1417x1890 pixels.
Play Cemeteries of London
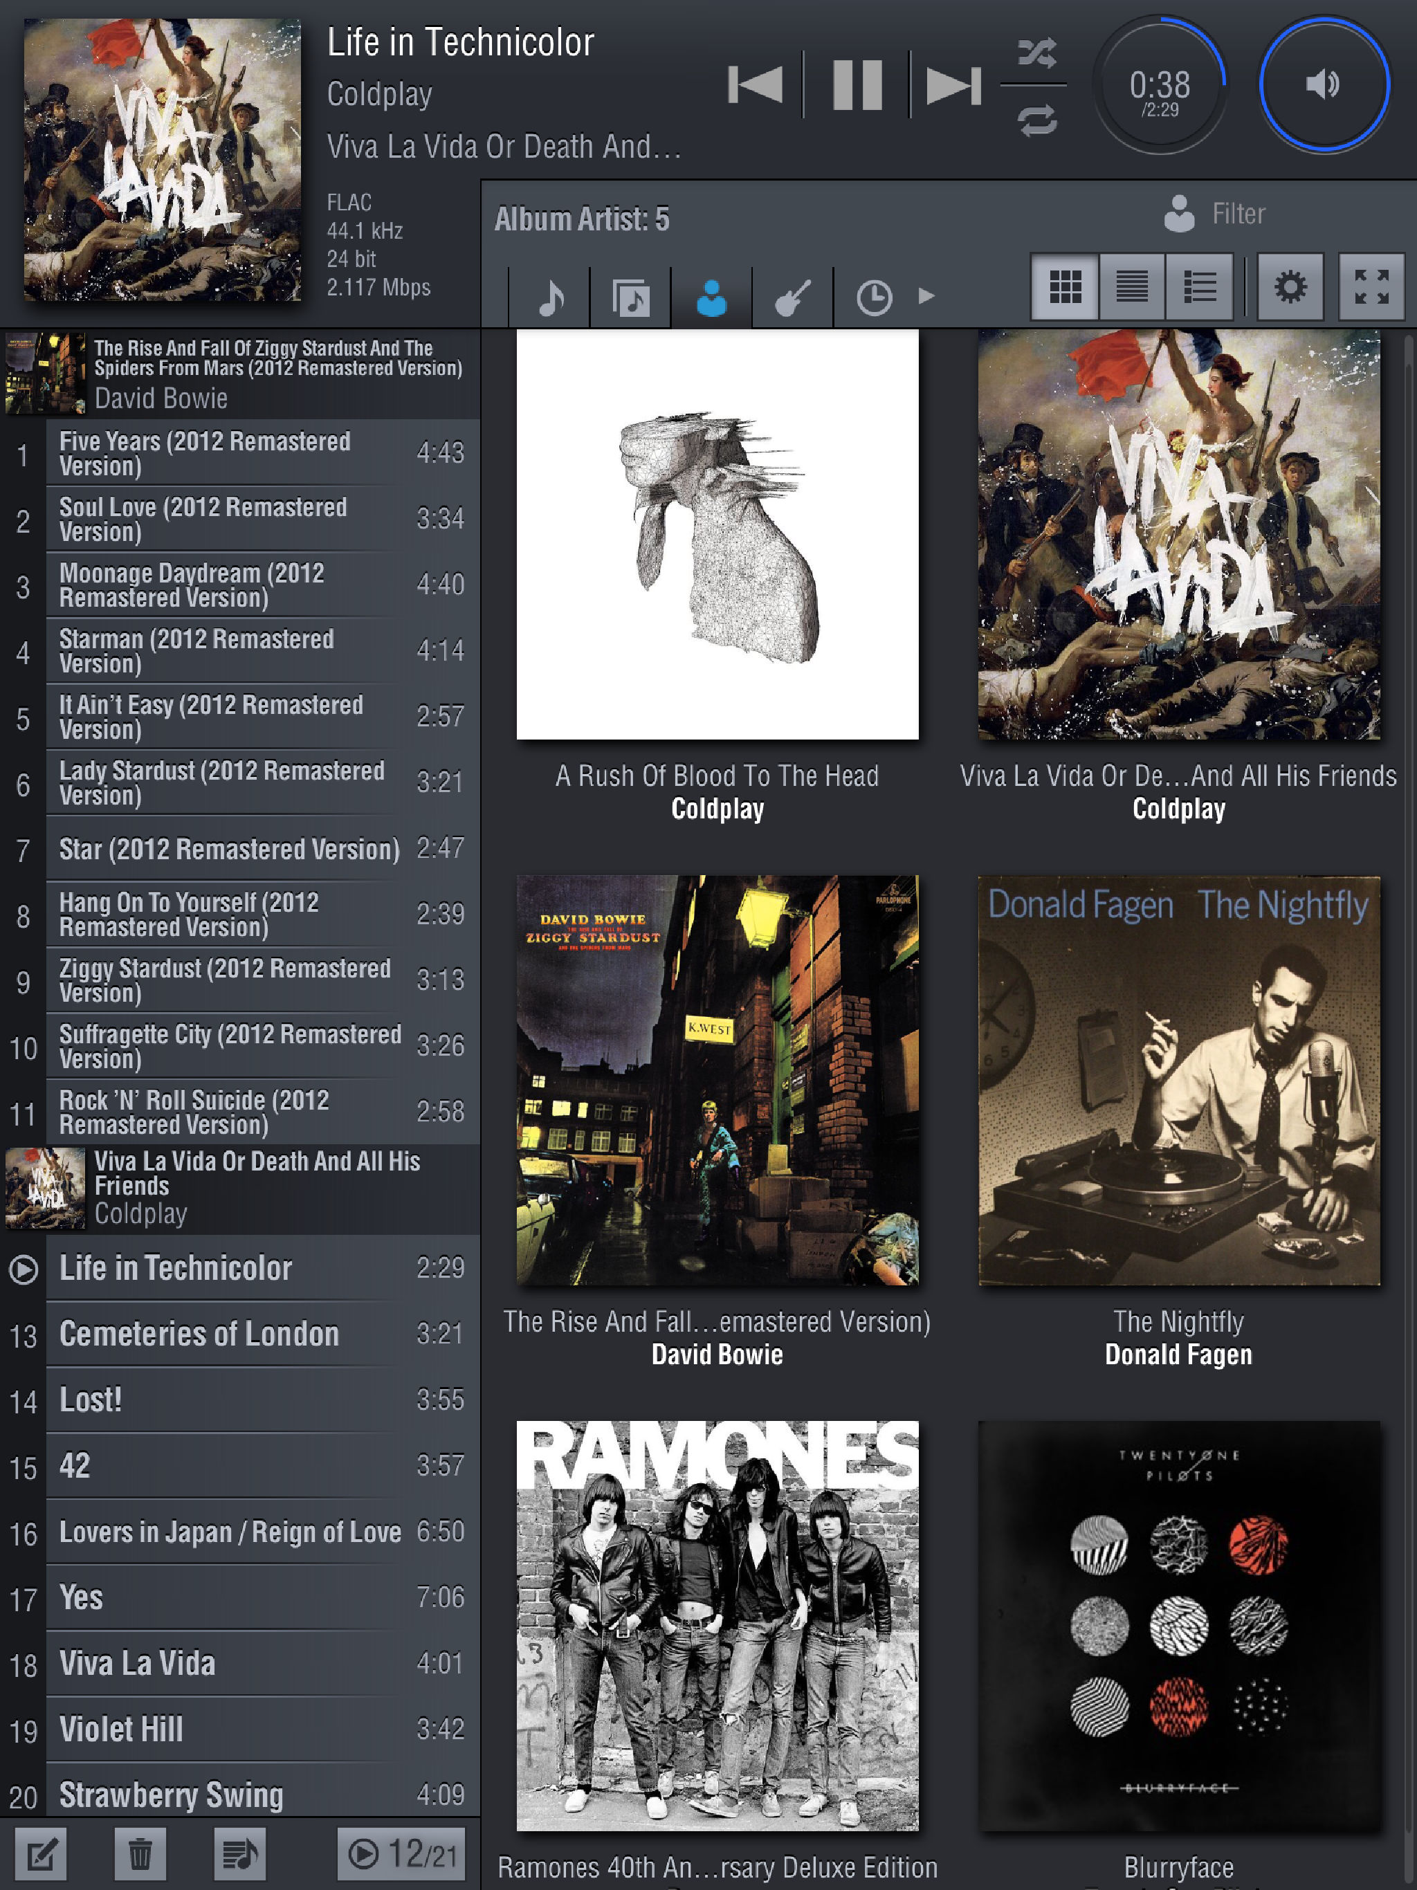[239, 1334]
